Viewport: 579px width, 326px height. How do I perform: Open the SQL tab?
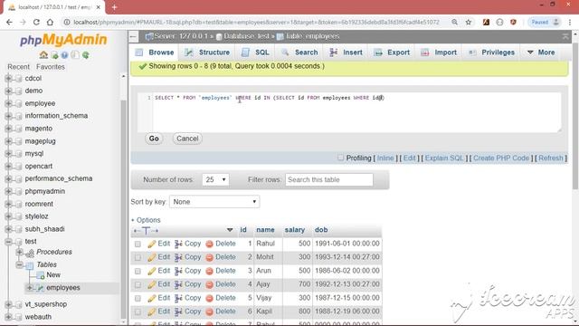tap(255, 53)
